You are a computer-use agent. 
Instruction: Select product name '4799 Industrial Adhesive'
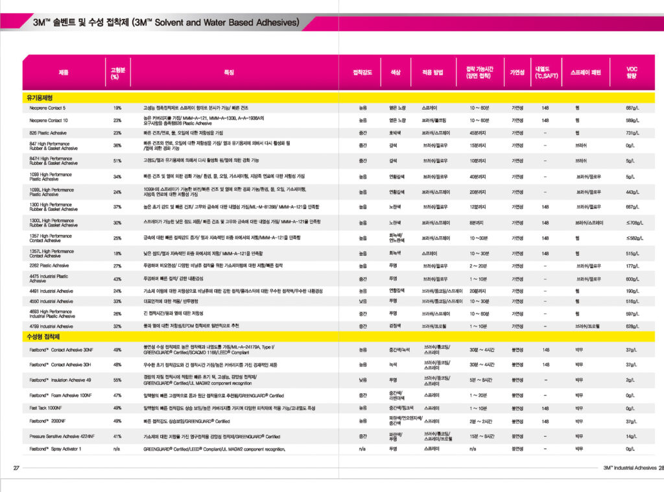pos(51,326)
